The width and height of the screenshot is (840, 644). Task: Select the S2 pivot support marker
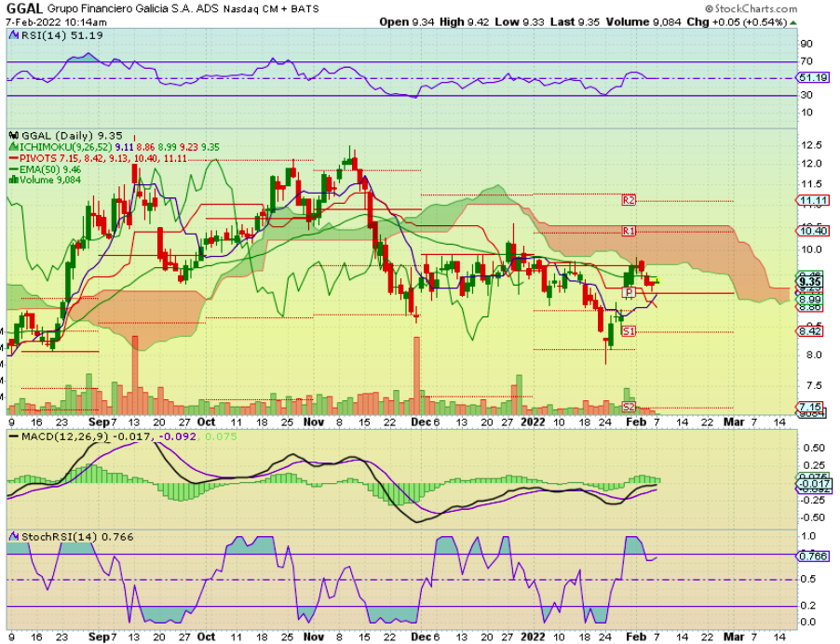(629, 407)
